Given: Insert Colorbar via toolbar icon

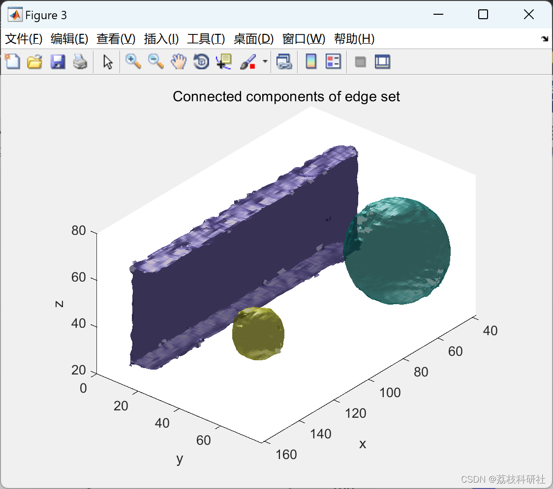Looking at the screenshot, I should click(311, 61).
